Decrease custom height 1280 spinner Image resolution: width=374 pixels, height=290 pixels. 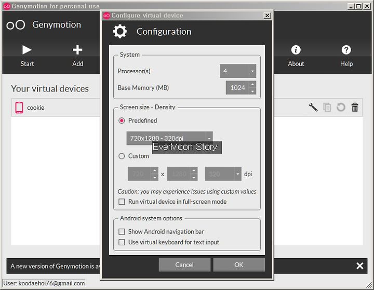[194, 177]
